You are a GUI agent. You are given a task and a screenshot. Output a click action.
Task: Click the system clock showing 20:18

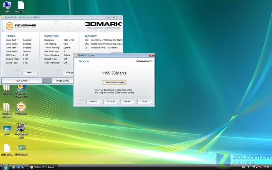pyautogui.click(x=267, y=167)
